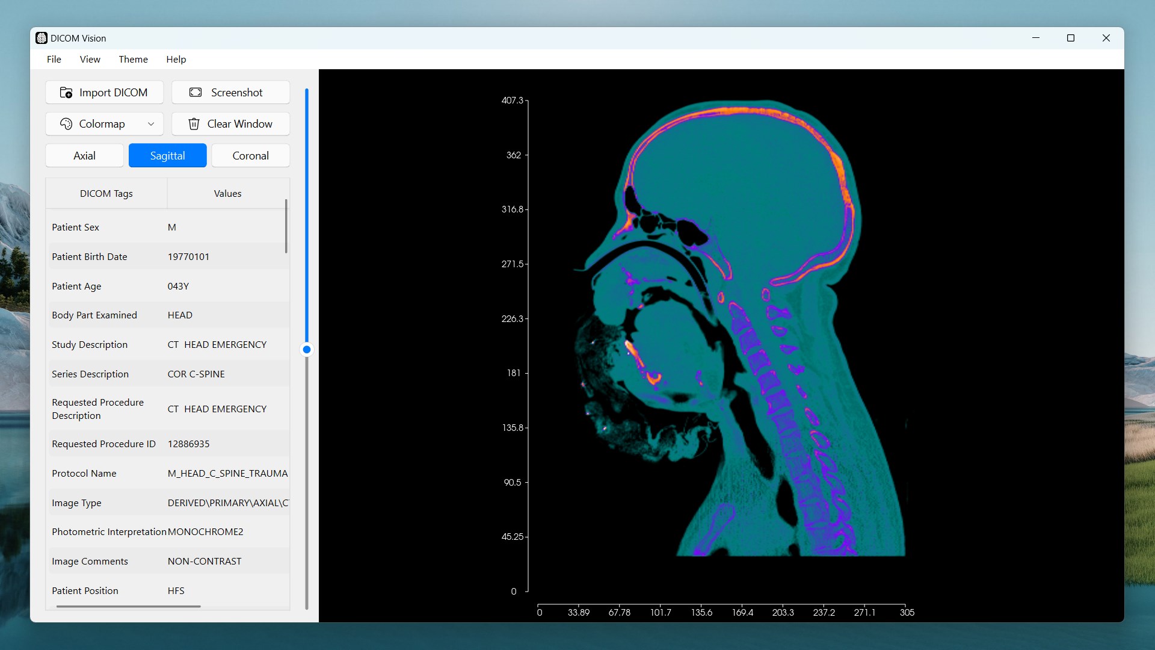Select the Sagittal view toggle
The width and height of the screenshot is (1155, 650).
pos(167,156)
